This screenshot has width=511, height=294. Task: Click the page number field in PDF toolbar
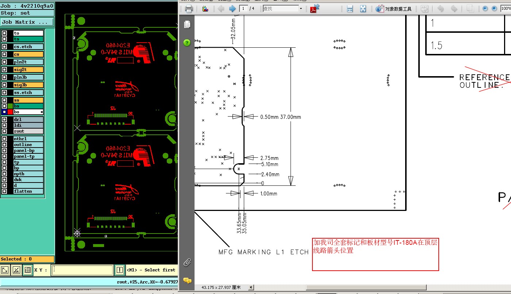point(244,9)
